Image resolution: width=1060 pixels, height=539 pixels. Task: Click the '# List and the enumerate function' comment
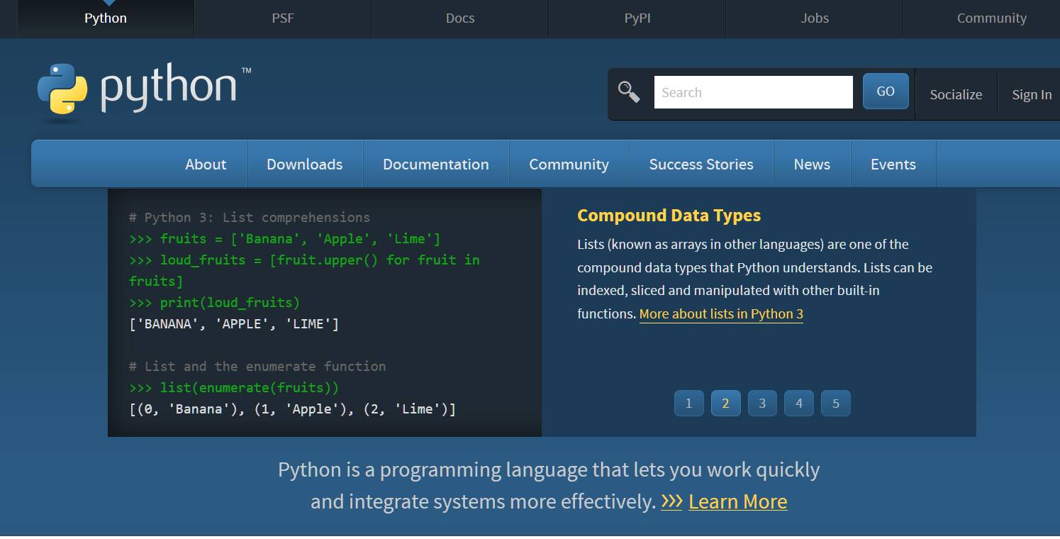click(x=257, y=367)
